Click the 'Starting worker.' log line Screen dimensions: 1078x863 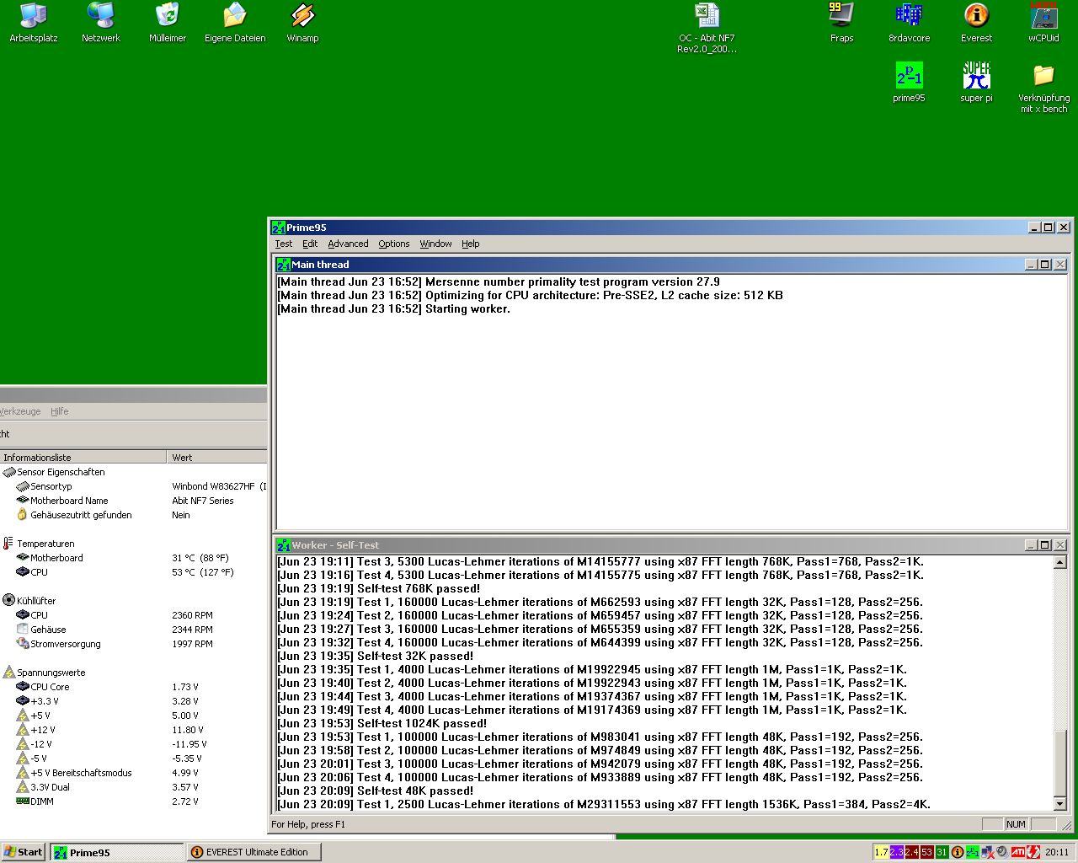[x=393, y=308]
